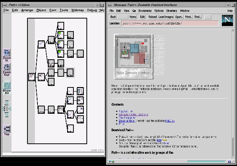Follow the 'here' link under Download Pad++
The width and height of the screenshot is (237, 166).
point(159,140)
